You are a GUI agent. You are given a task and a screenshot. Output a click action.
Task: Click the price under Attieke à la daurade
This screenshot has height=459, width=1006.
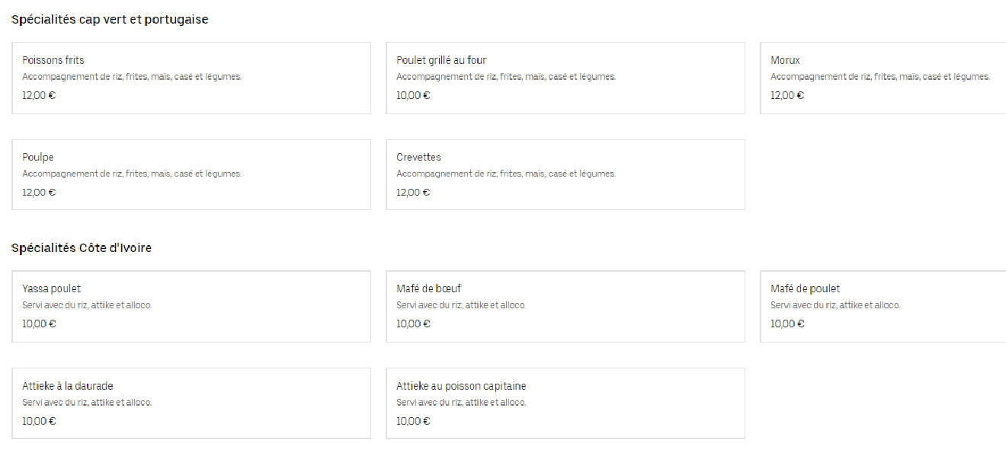click(x=39, y=421)
